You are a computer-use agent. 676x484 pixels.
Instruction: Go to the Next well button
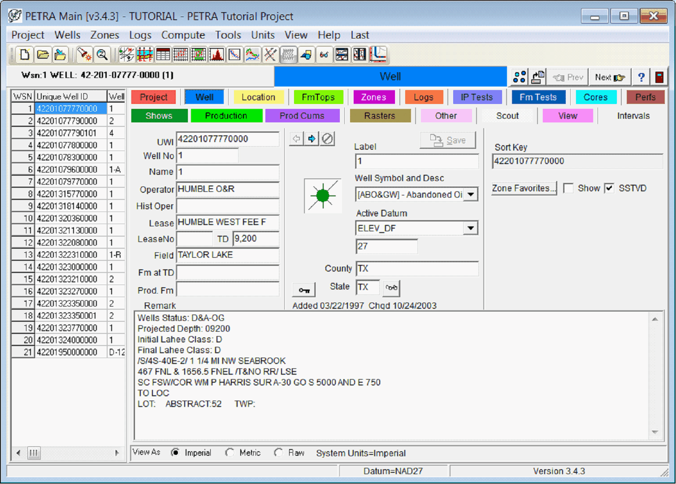tap(610, 77)
